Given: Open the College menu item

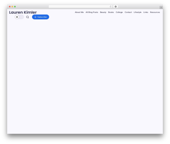Looking at the screenshot, I should coord(119,12).
